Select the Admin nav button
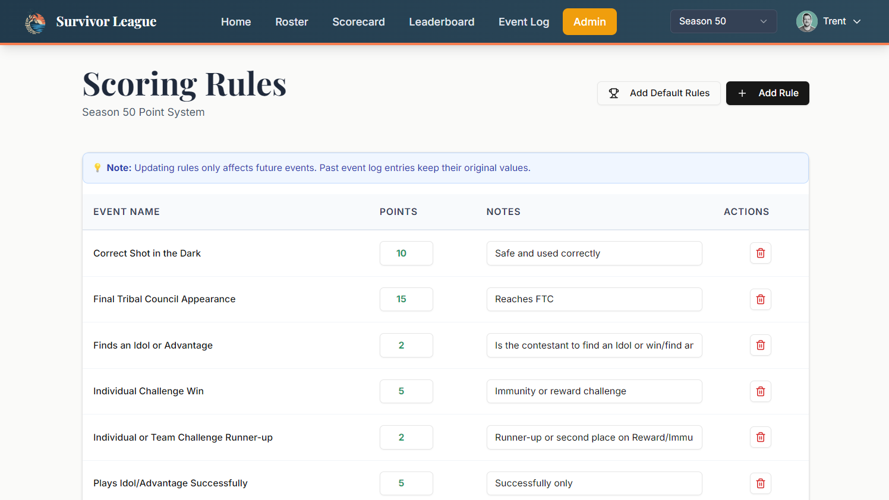This screenshot has height=500, width=889. coord(589,22)
